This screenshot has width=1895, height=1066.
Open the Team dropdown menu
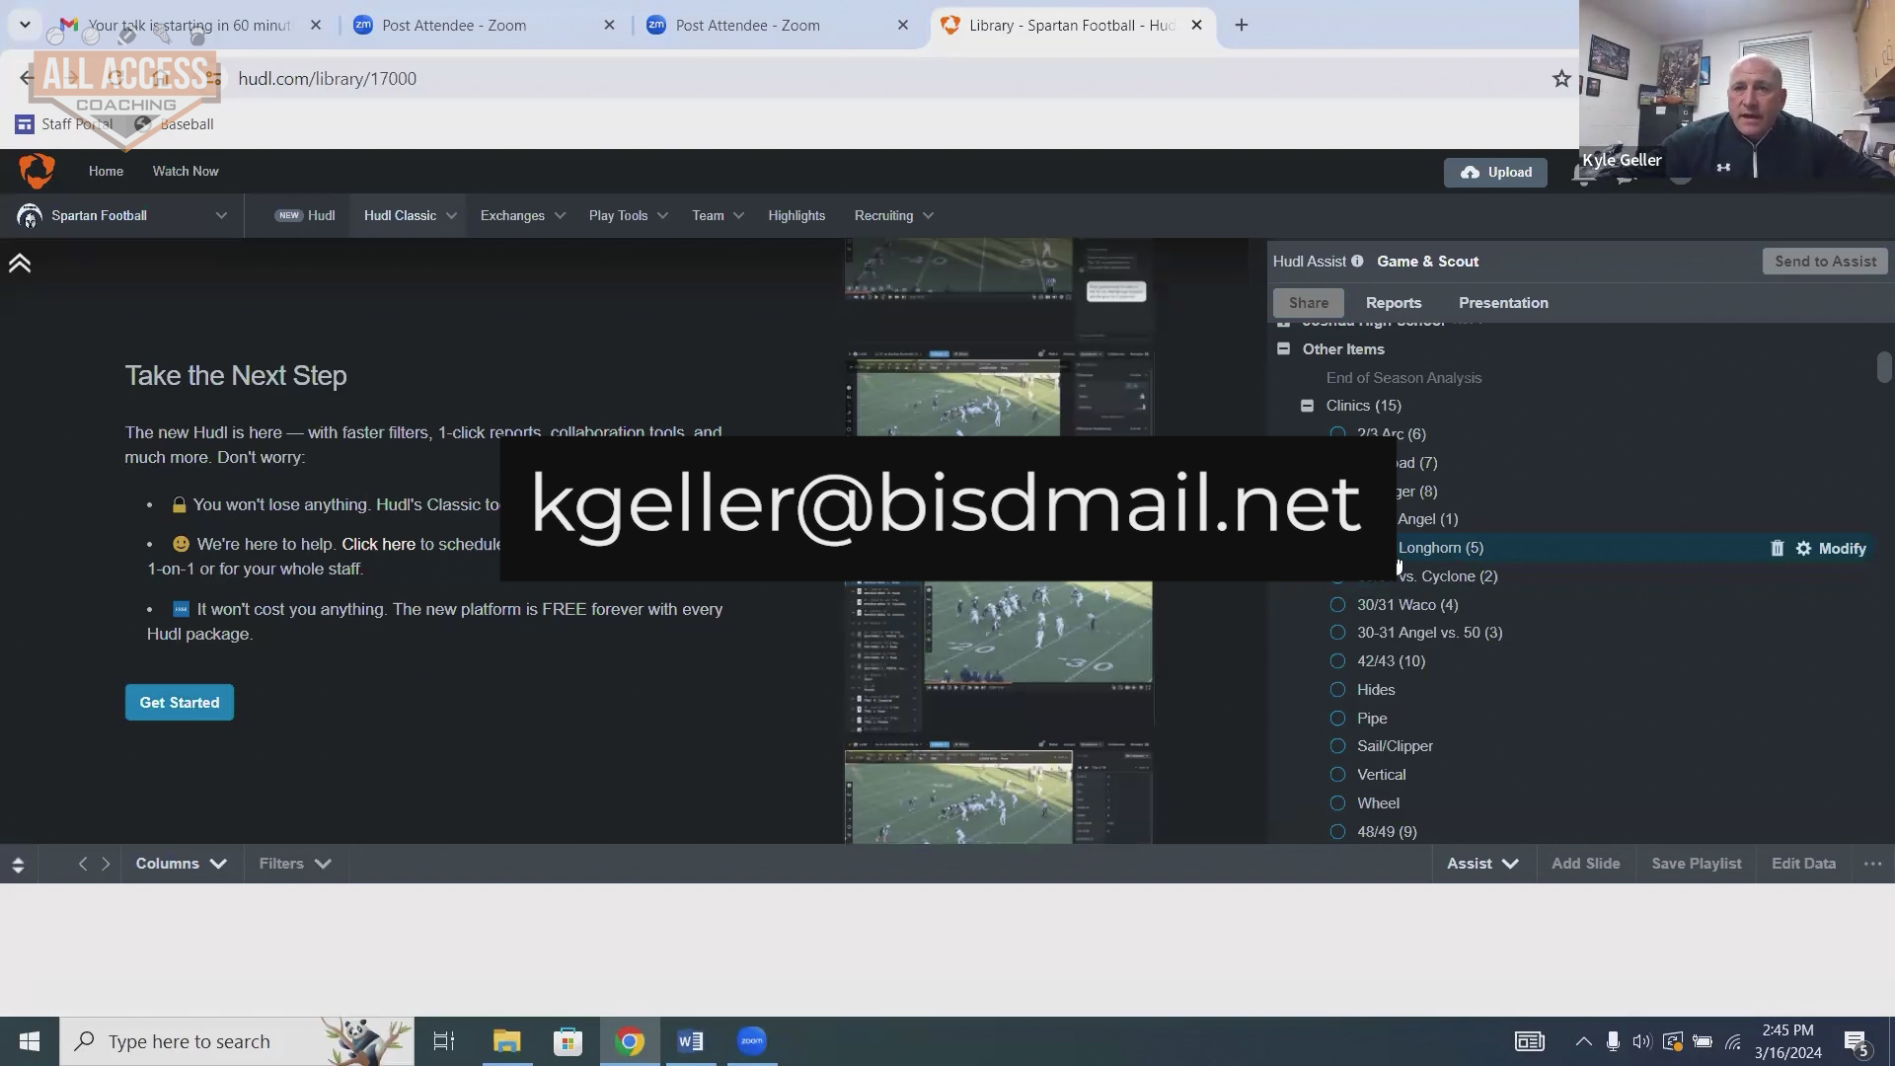tap(718, 215)
